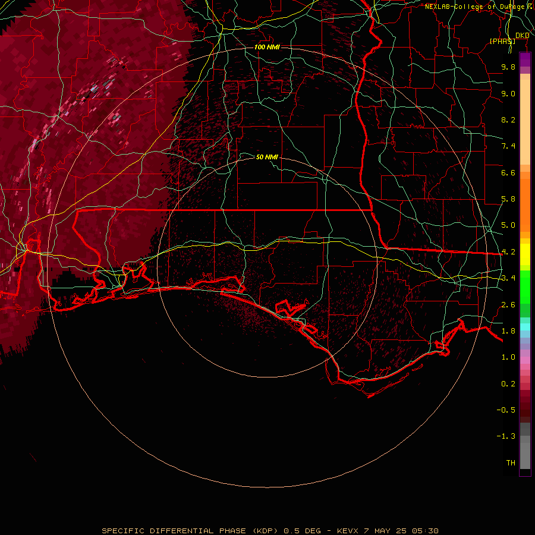This screenshot has width=535, height=535.
Task: Click the 9.0 value on the color scale
Action: [x=508, y=93]
